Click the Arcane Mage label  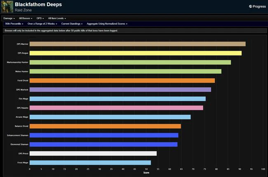(22, 117)
